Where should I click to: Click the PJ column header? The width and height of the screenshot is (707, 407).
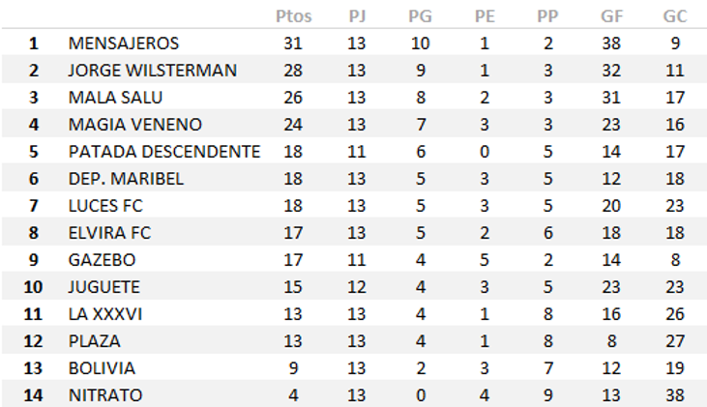[358, 16]
